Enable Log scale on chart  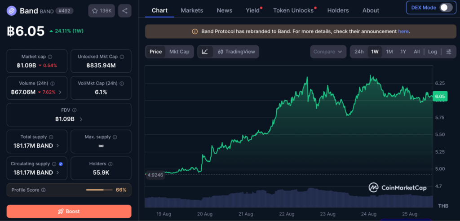pyautogui.click(x=433, y=52)
